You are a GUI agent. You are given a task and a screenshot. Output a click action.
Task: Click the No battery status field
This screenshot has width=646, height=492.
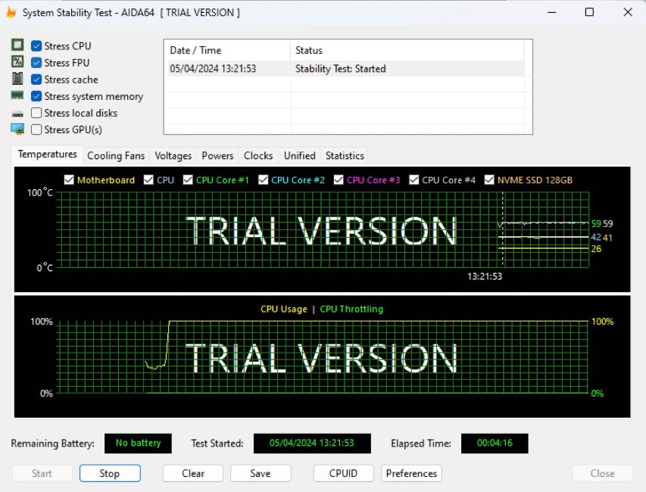(138, 443)
